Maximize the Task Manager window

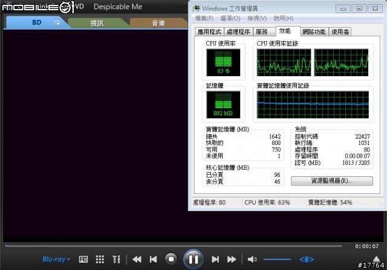(x=359, y=8)
